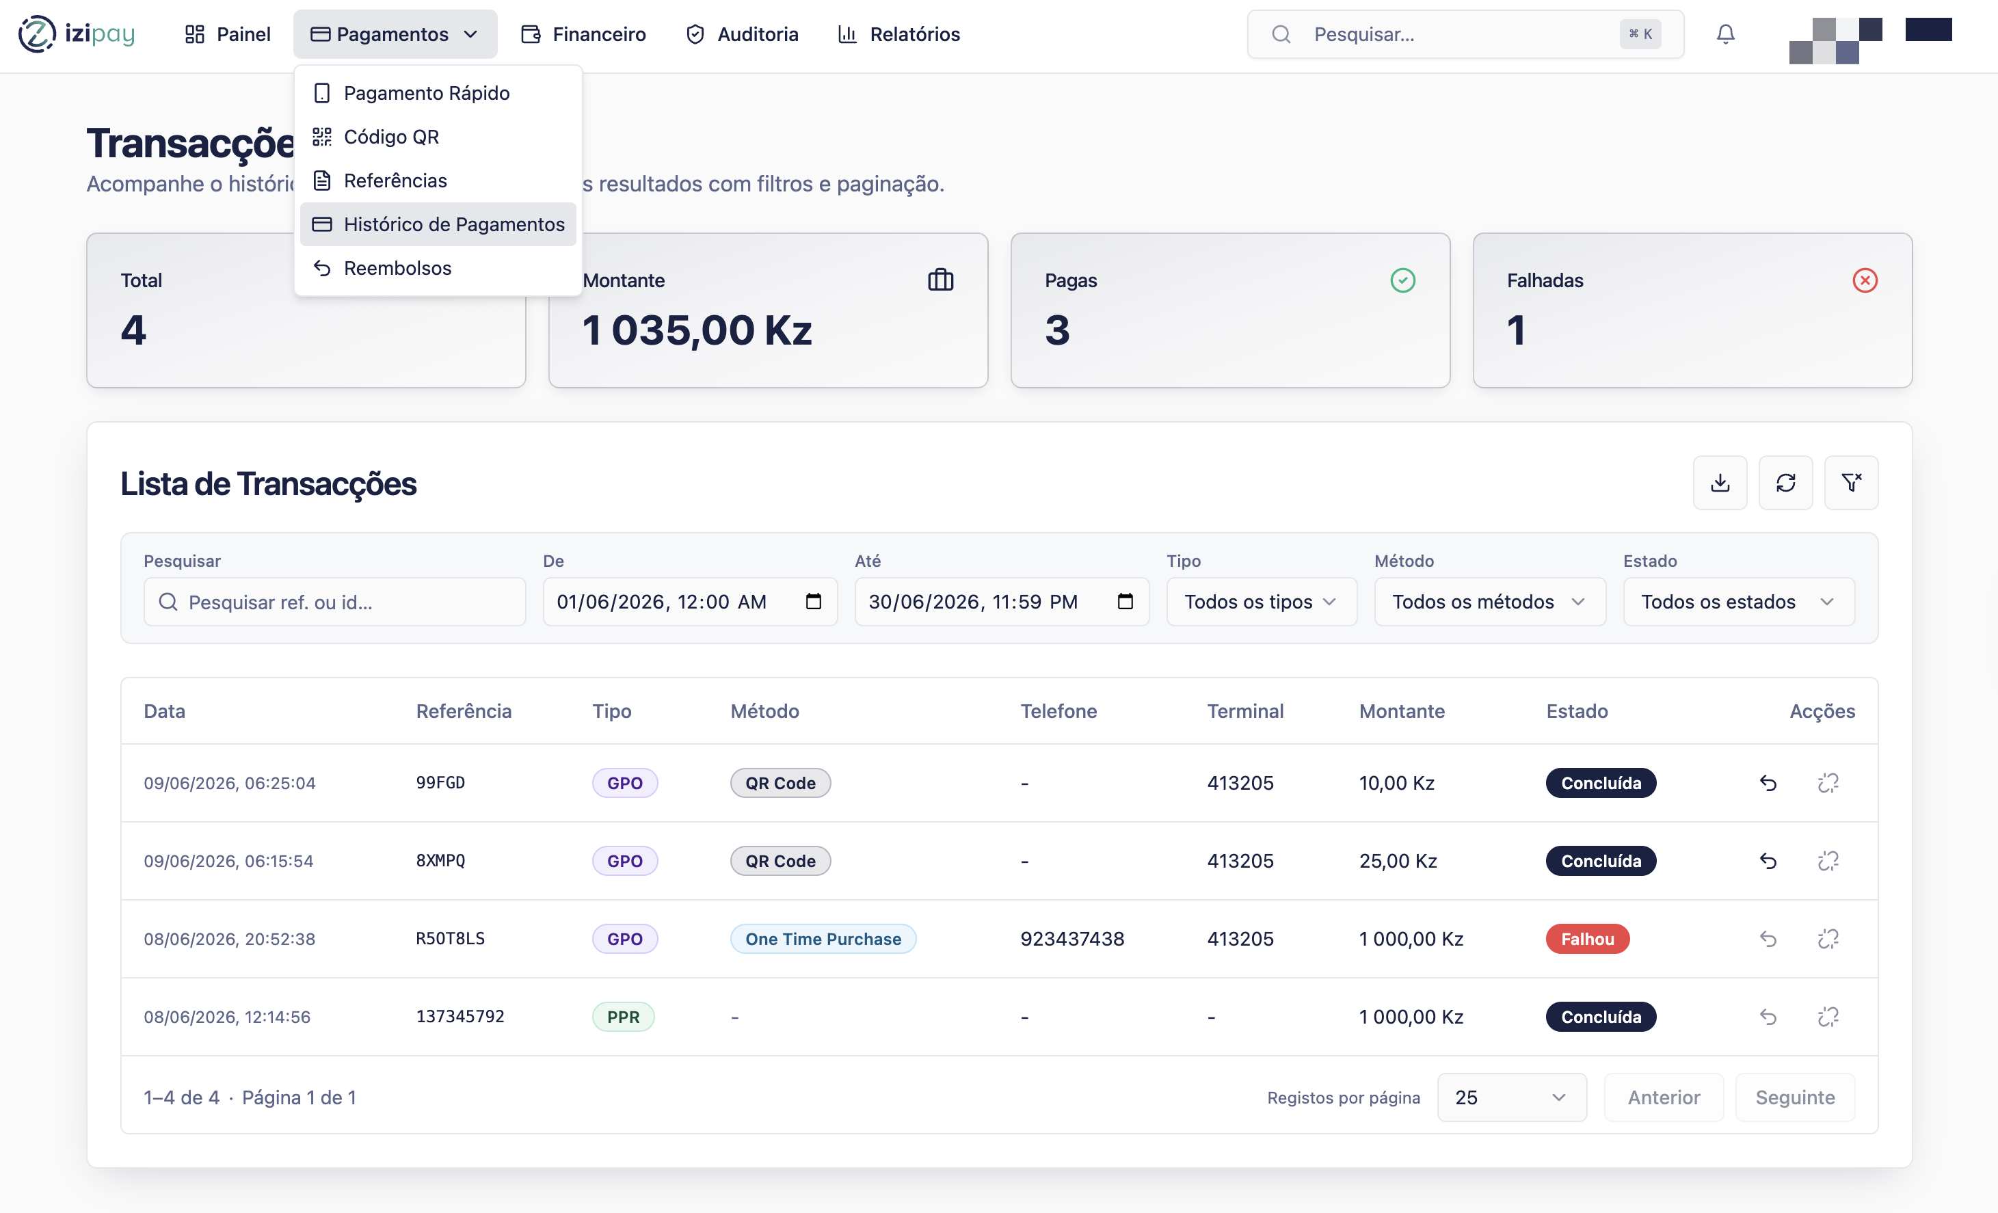Click the Falhou status badge

coord(1588,939)
